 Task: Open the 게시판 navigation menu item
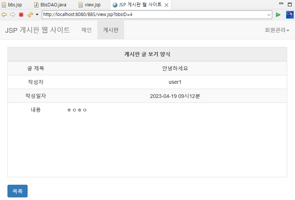coord(111,30)
